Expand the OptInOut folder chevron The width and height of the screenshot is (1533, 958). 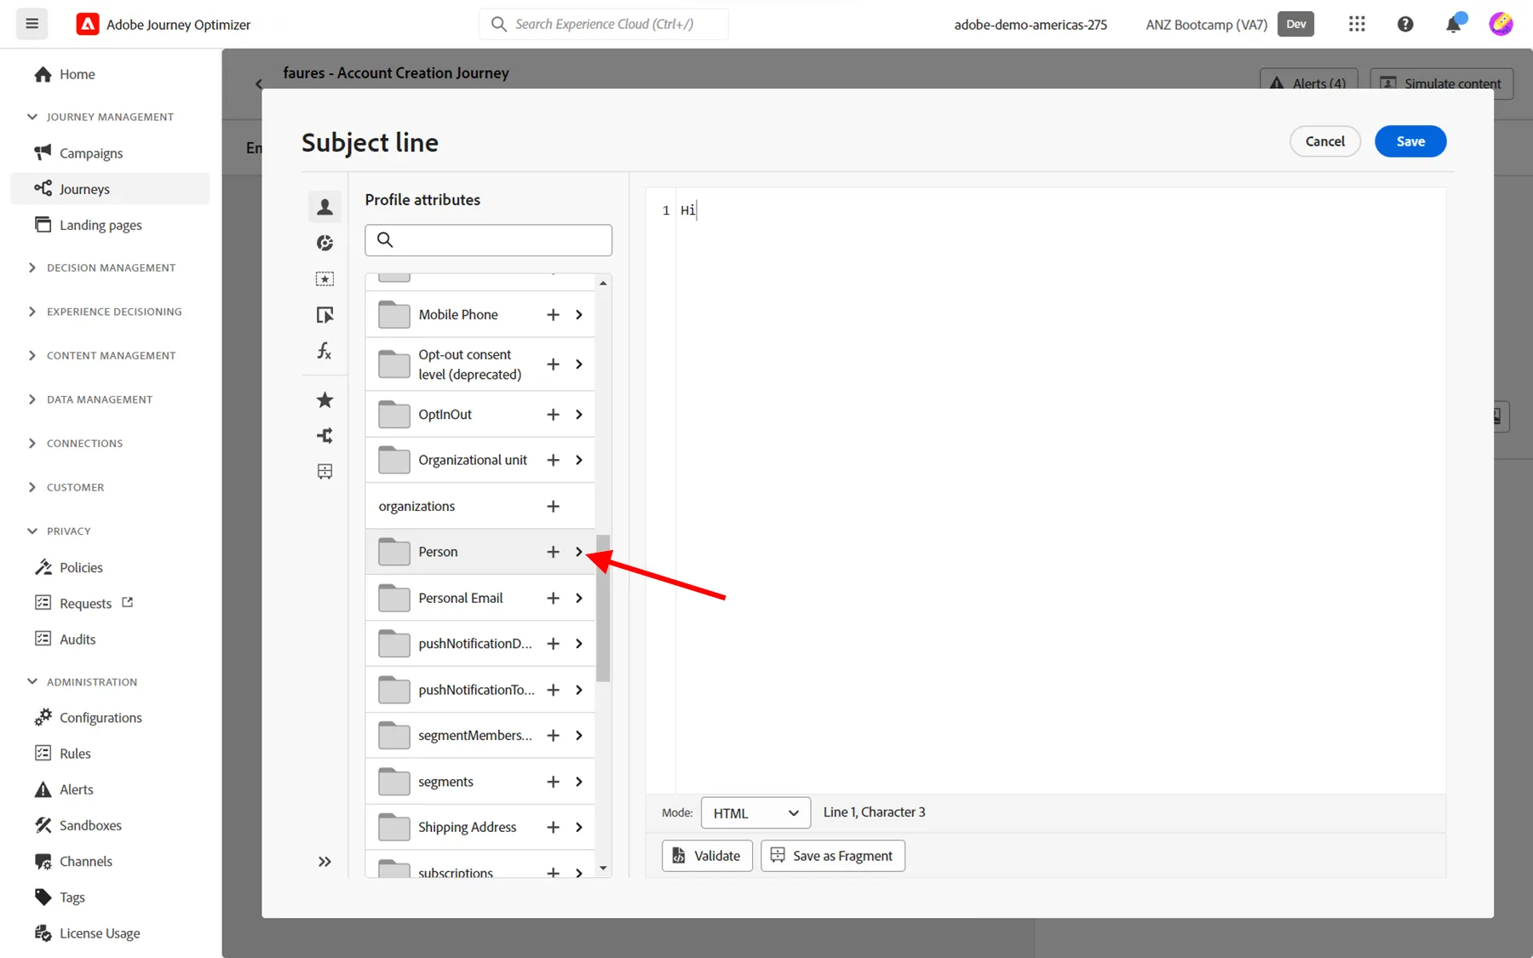579,415
